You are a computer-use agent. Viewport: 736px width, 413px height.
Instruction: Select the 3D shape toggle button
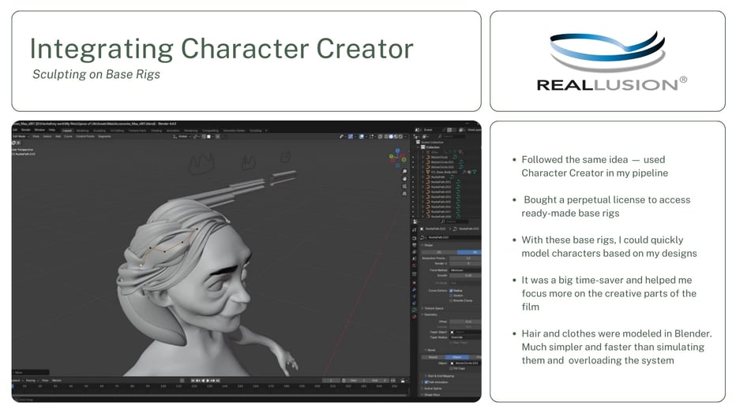point(469,252)
